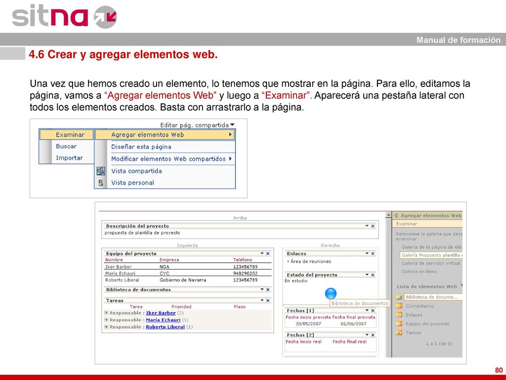Screen dimensions: 506x380
Task: Close the Fechas [2] web part
Action: (373, 335)
